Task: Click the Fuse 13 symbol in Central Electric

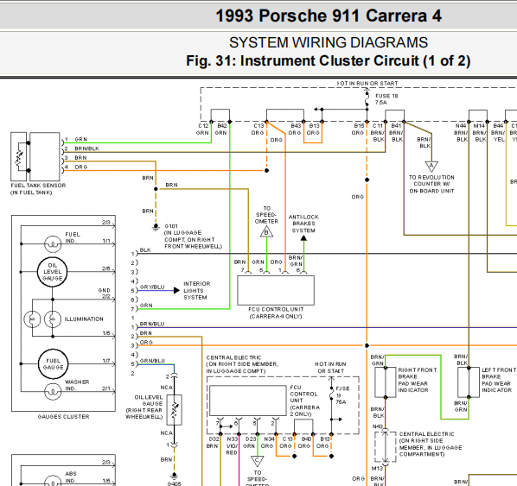Action: 331,394
